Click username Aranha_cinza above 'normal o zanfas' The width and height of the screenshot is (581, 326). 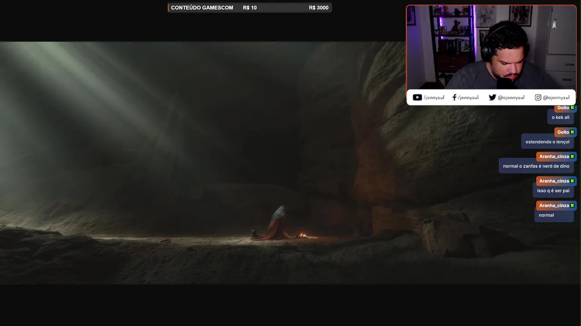554,157
